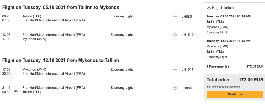Viewport: 265px width, 104px height.
Task: Click the Lufthansa logo next to LH1511
Action: click(x=175, y=70)
